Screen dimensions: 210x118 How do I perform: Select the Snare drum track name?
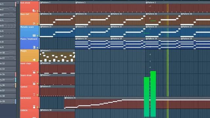click(26, 75)
